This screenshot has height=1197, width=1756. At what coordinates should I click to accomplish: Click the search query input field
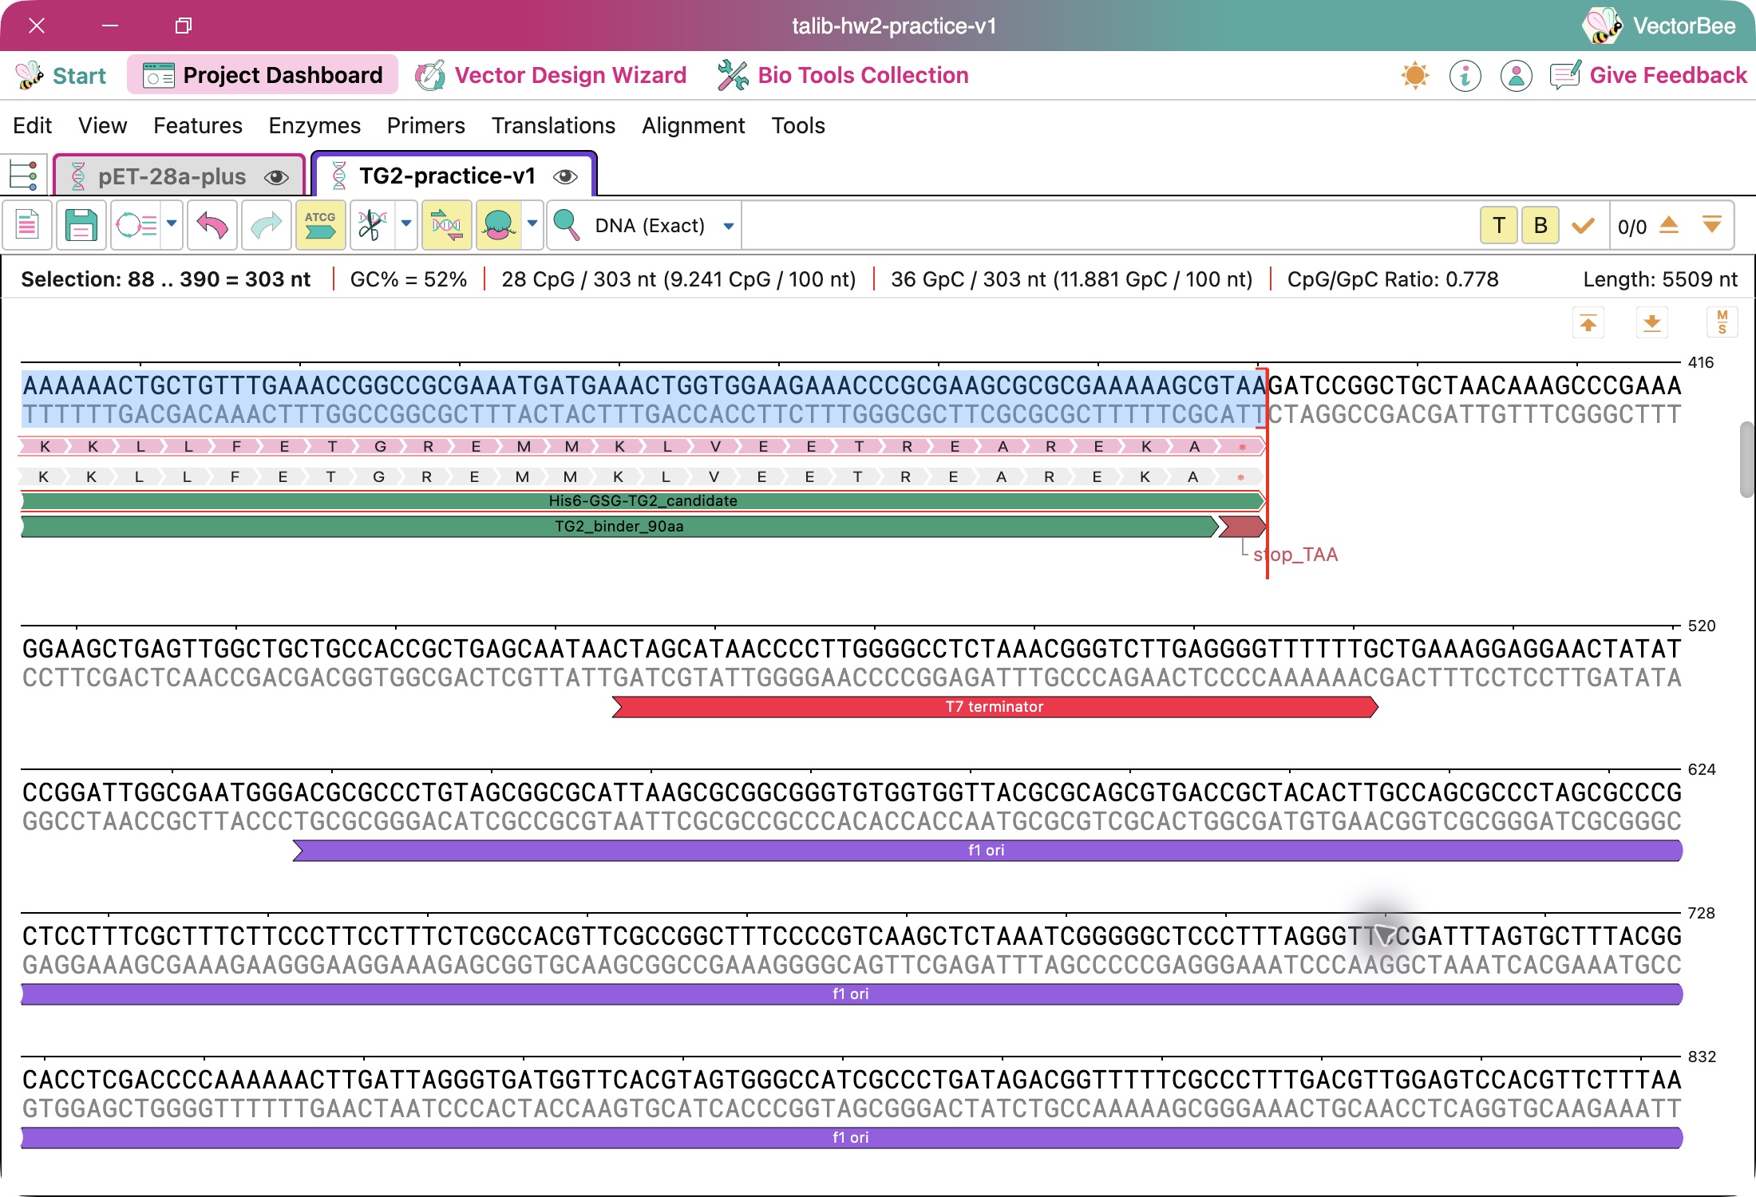(1108, 226)
